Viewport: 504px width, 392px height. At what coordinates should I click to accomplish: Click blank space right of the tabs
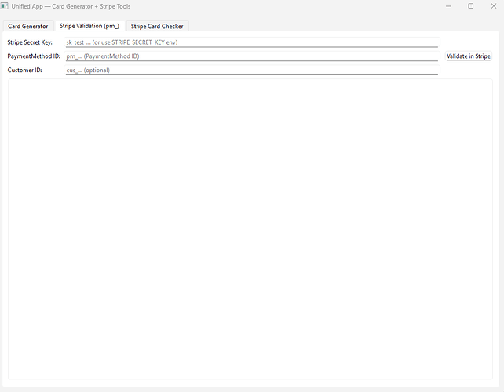tap(338, 26)
